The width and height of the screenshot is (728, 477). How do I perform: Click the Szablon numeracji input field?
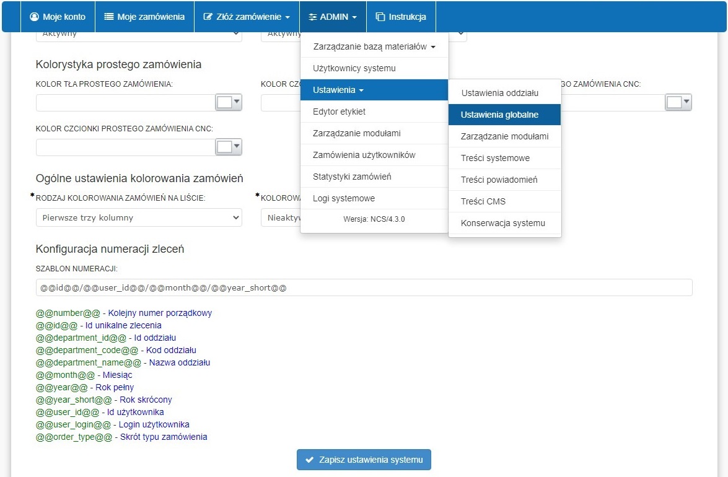(x=364, y=288)
